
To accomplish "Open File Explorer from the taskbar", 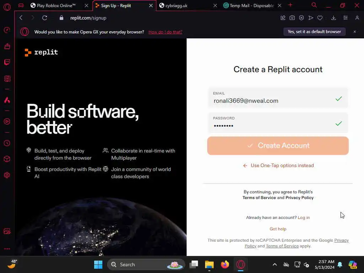I will pos(209,264).
